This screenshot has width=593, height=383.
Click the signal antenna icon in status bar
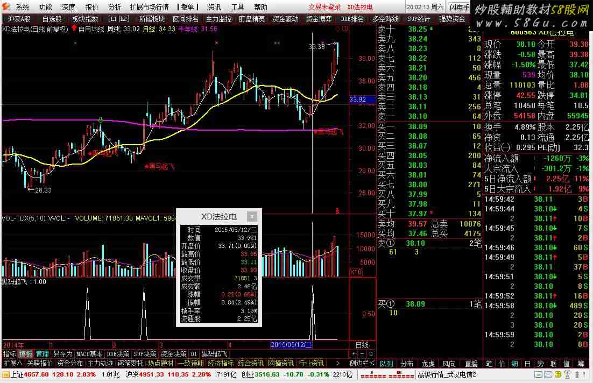coord(567,375)
